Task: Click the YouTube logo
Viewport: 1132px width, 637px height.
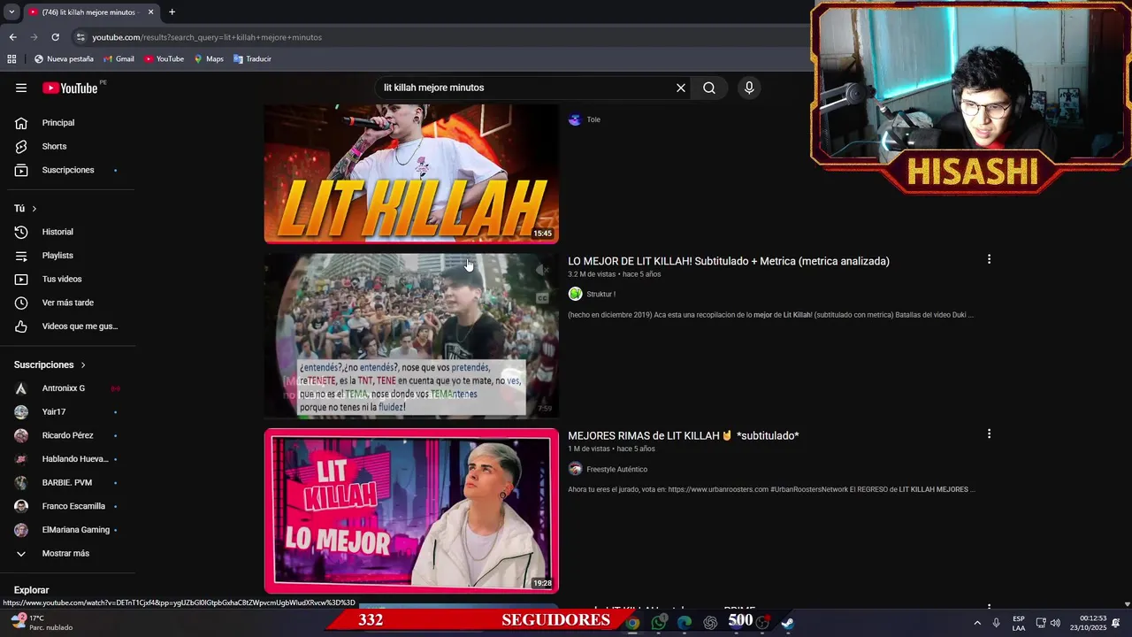Action: click(x=70, y=88)
